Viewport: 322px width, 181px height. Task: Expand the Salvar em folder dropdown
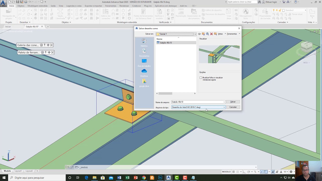pyautogui.click(x=195, y=34)
